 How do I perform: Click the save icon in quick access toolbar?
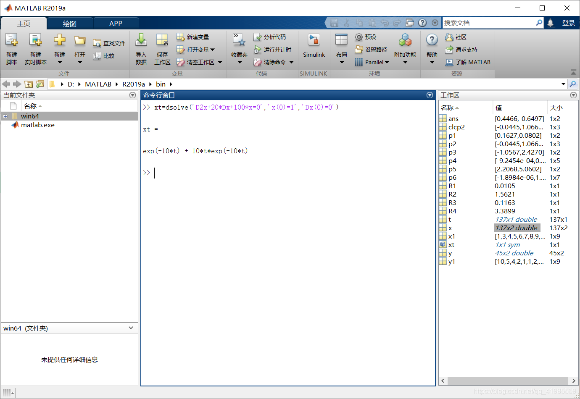tap(334, 23)
